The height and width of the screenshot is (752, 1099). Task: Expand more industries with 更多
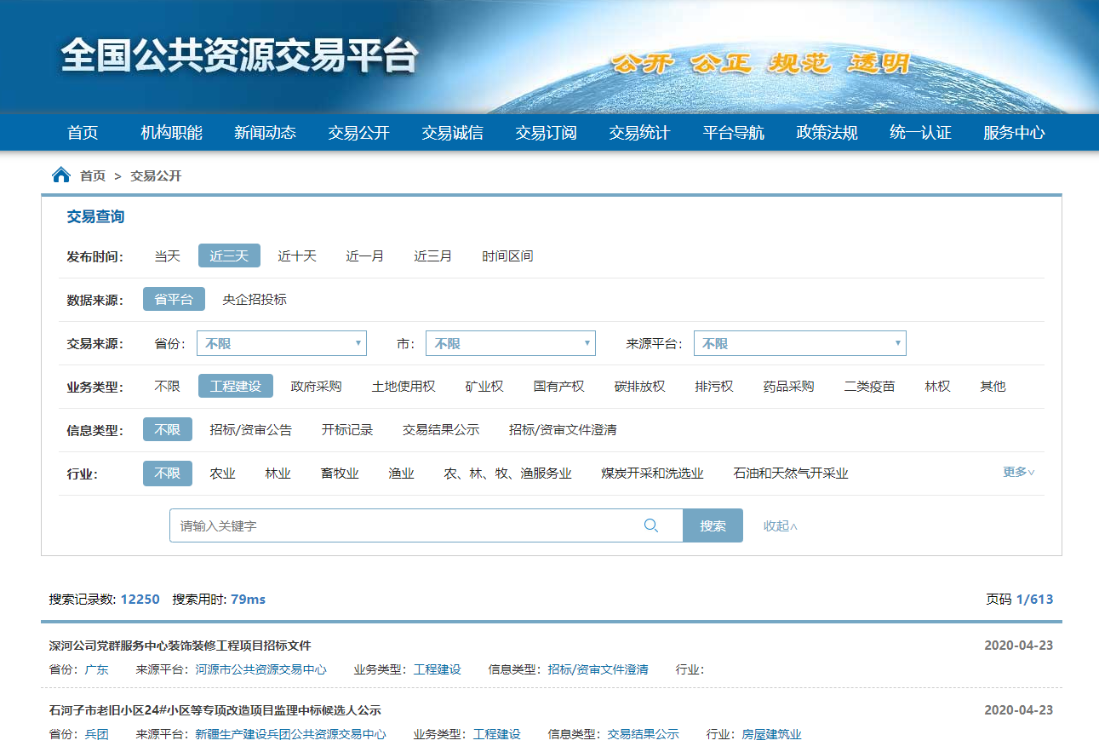click(x=1019, y=472)
